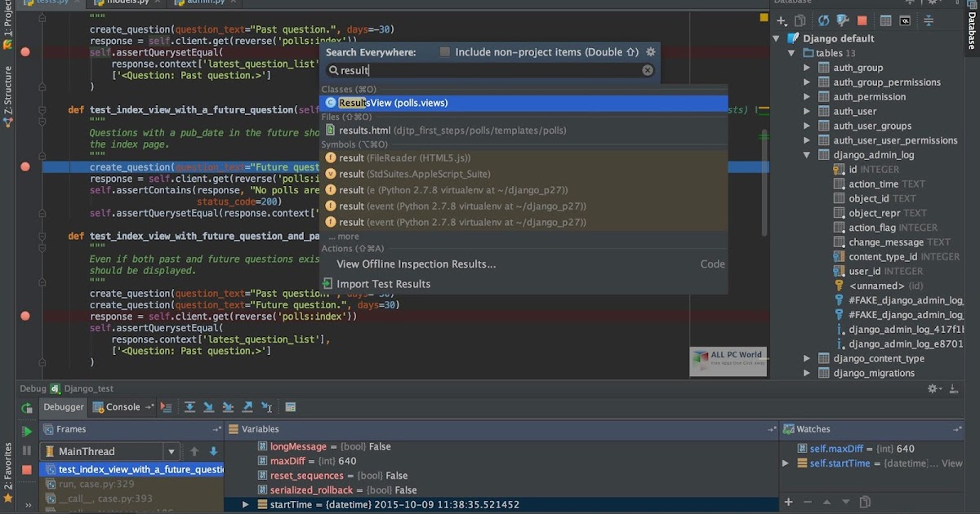The width and height of the screenshot is (980, 514).
Task: Show more symbol results via '... more'
Action: click(x=343, y=237)
